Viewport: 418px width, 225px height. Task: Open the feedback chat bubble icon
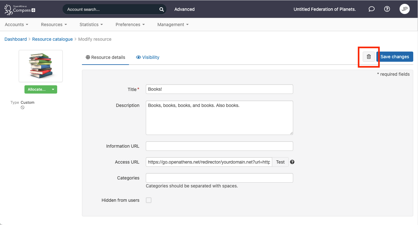click(371, 9)
